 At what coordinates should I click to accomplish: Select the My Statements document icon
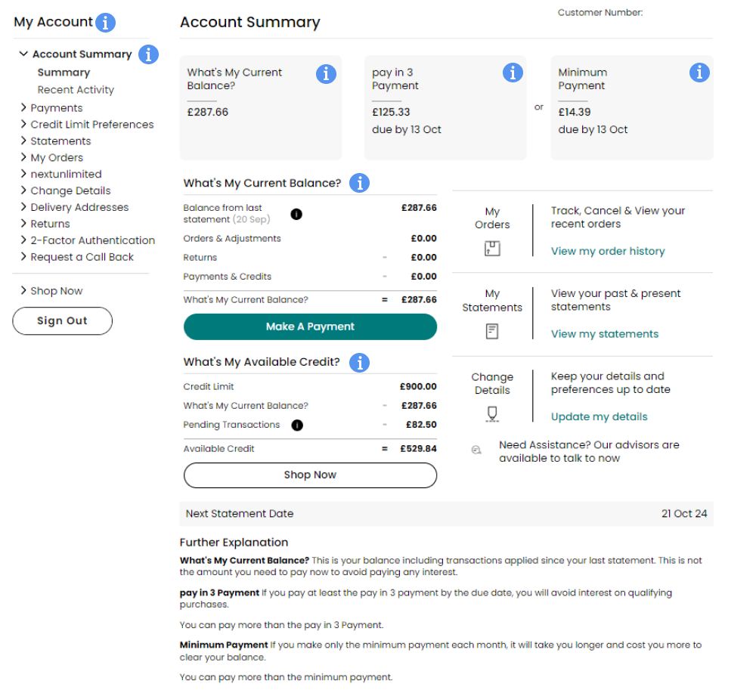click(x=491, y=330)
